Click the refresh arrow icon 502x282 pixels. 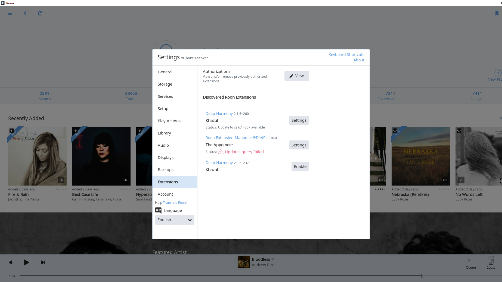click(x=40, y=13)
